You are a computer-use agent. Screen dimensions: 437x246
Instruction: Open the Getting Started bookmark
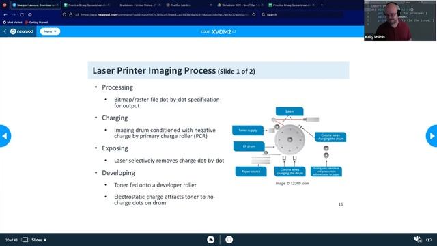(x=36, y=23)
